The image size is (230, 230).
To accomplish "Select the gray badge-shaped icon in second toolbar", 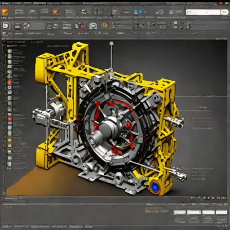I will tap(93, 26).
